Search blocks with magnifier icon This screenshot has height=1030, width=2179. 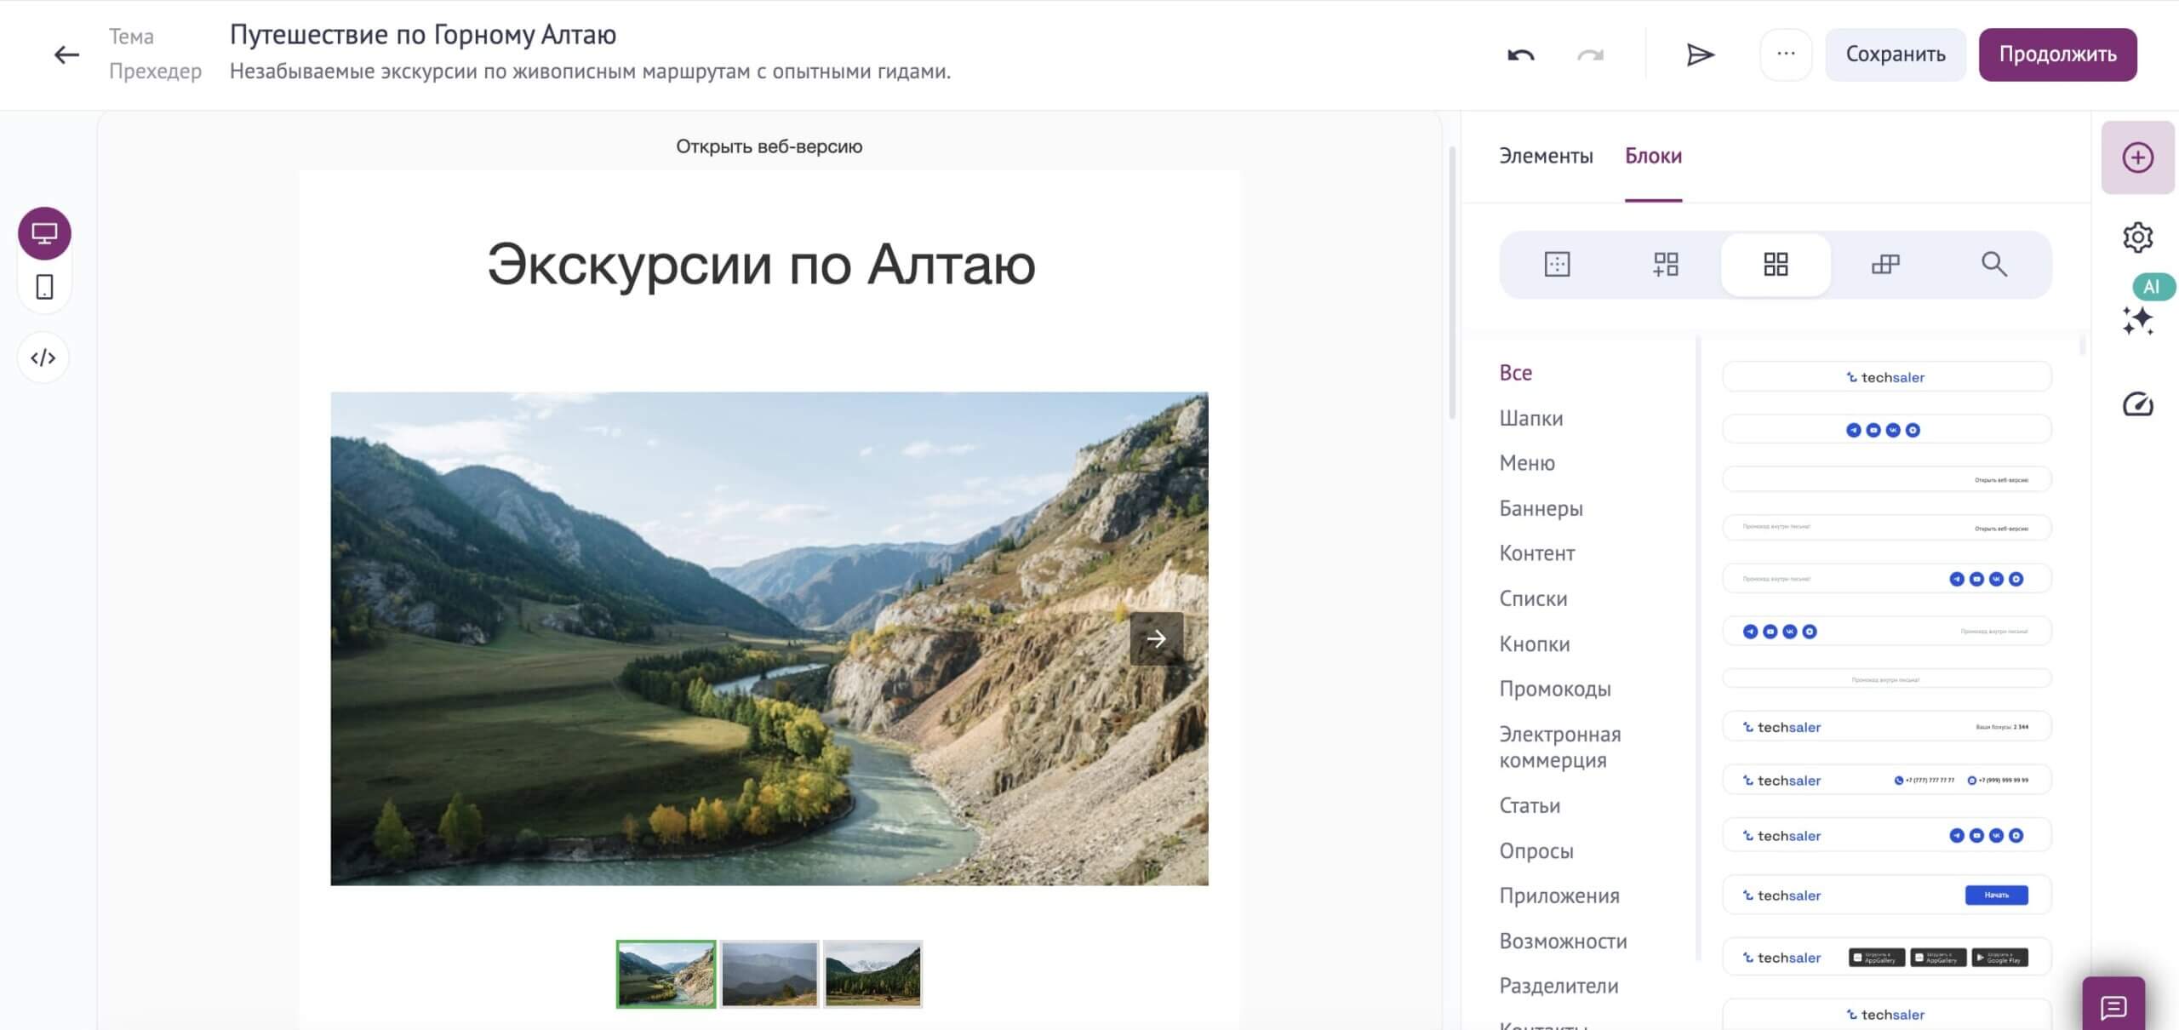pyautogui.click(x=1994, y=264)
